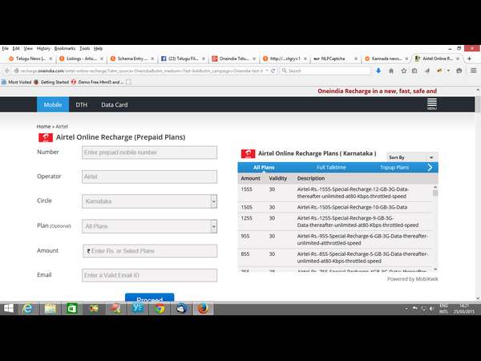The height and width of the screenshot is (361, 481).
Task: Open the Sort By dropdown
Action: tap(412, 157)
